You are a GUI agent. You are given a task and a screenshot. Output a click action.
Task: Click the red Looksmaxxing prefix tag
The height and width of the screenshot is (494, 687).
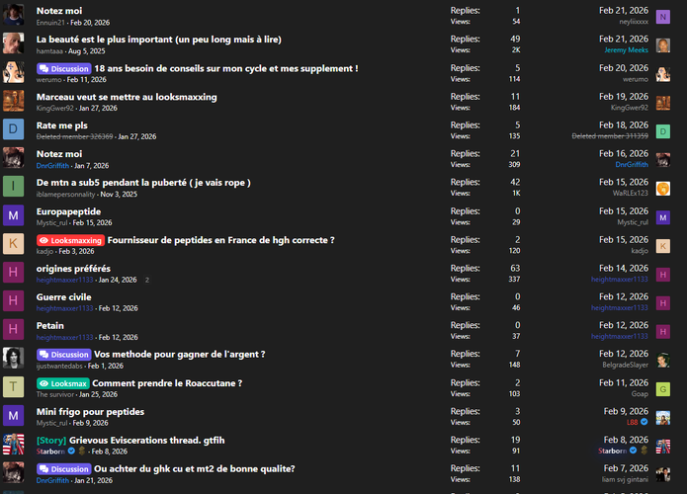click(69, 240)
